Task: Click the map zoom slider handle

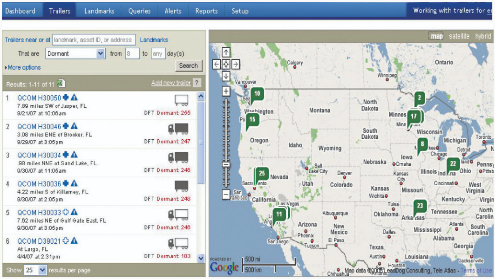Action: (226, 164)
